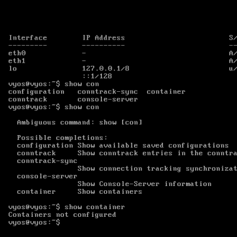
Task: Click 'container' in the first tab-completion row
Action: click(166, 92)
